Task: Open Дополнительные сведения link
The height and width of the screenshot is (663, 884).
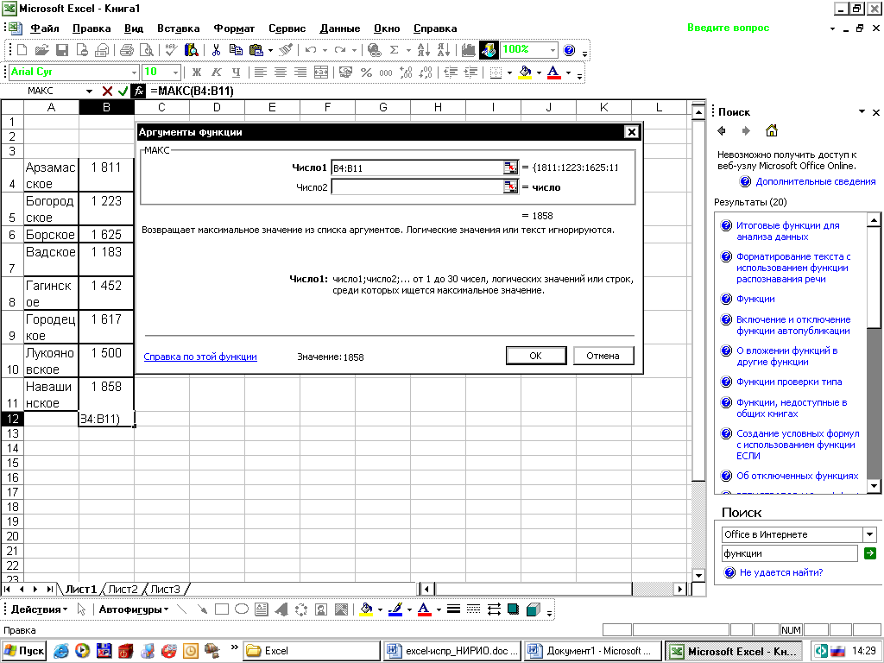Action: (x=815, y=181)
